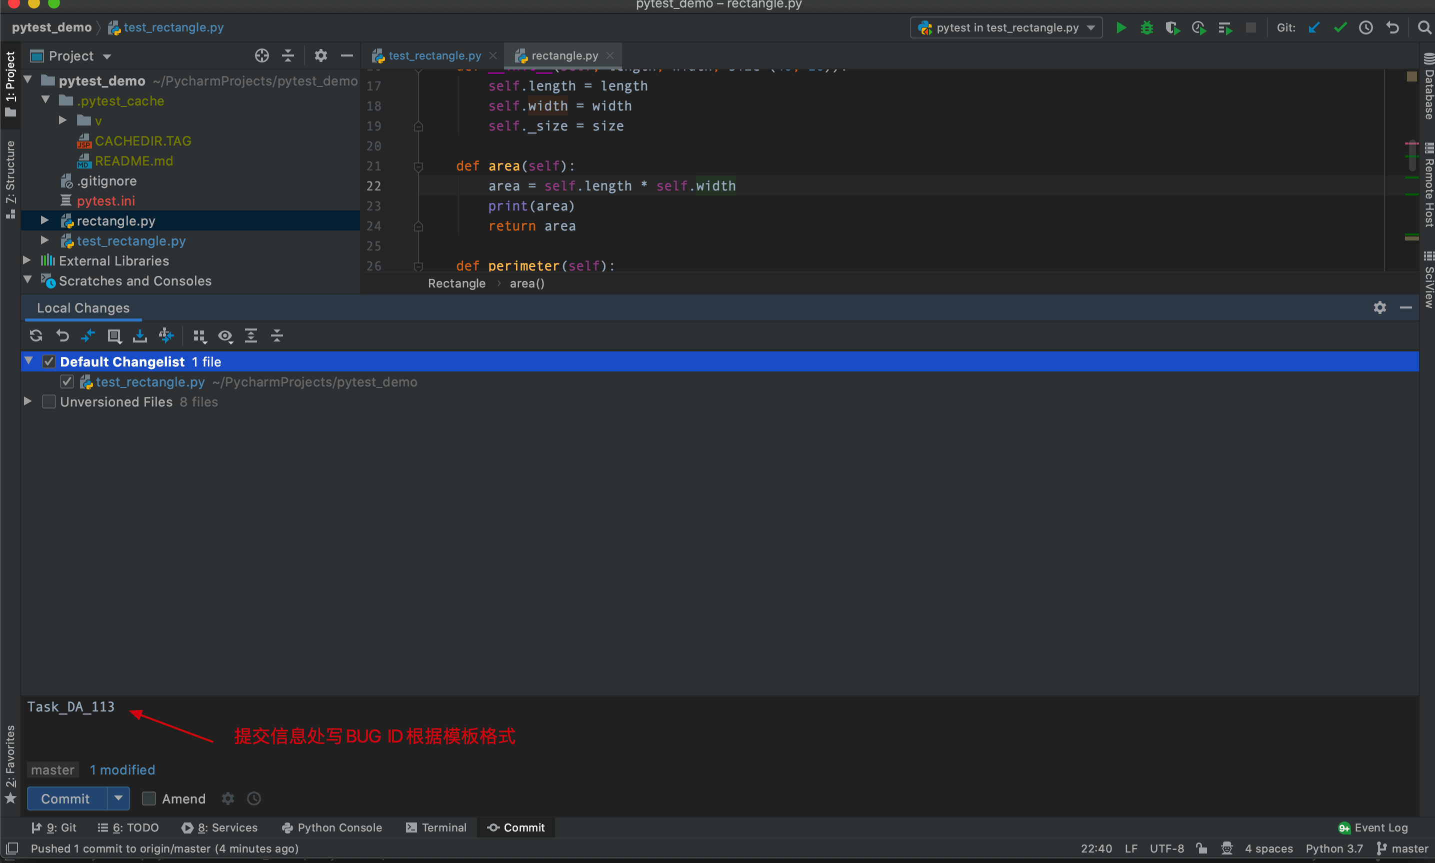
Task: Click the master branch in the status bar
Action: 1402,848
